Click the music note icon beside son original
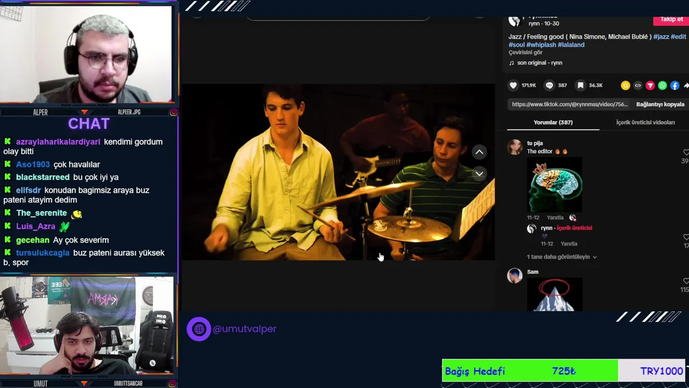Image resolution: width=689 pixels, height=388 pixels. (511, 63)
